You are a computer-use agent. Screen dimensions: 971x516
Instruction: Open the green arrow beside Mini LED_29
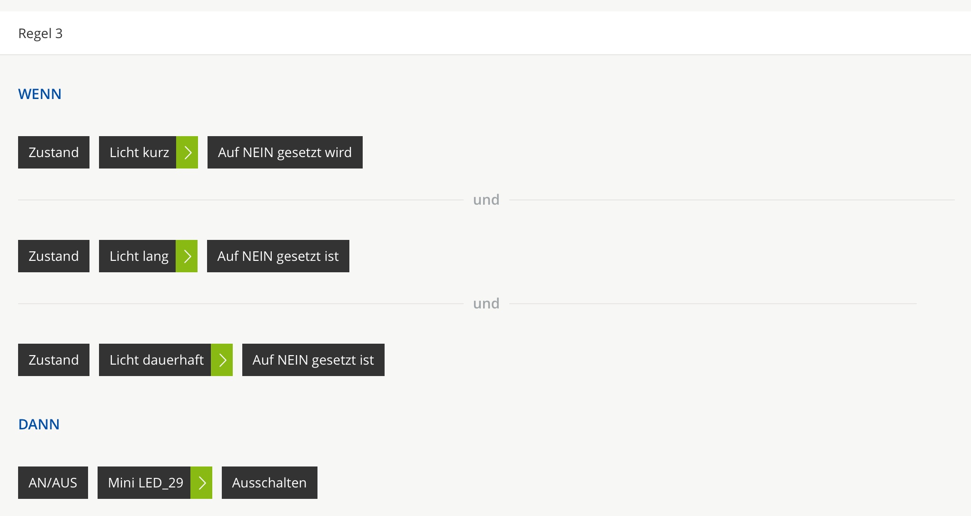click(201, 483)
